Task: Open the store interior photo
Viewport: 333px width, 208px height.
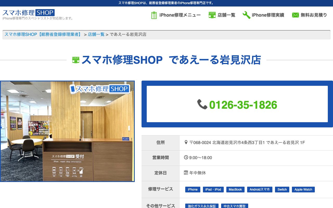Action: (x=67, y=131)
